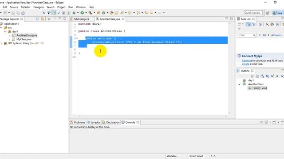Click the Print icon in main toolbar

(23, 13)
